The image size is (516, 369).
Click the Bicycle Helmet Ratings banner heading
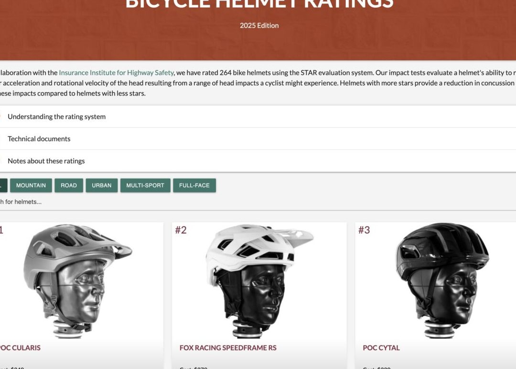259,3
